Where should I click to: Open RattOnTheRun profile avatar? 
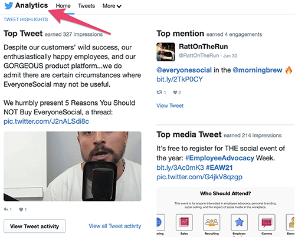pos(166,52)
